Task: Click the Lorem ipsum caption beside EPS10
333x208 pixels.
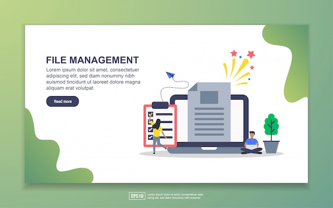Action: tap(176, 196)
